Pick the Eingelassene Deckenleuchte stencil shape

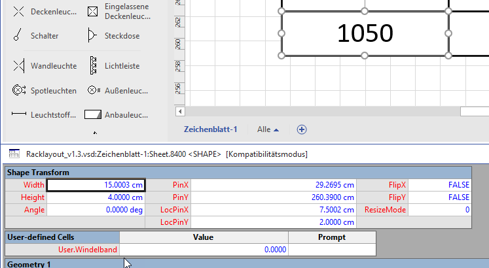pos(94,12)
